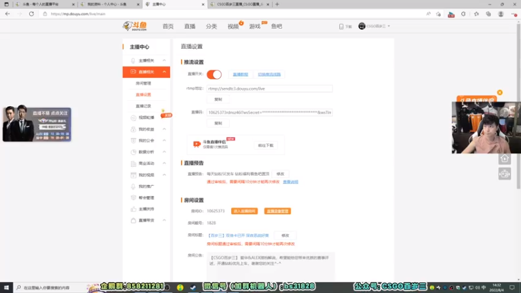Open 视频 in the top navigation

point(233,26)
